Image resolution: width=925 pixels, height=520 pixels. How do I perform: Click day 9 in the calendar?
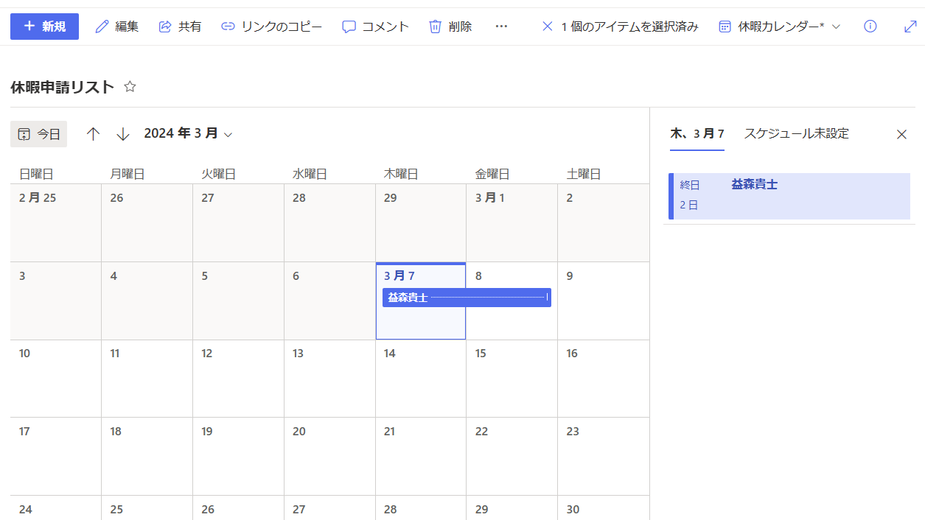click(x=603, y=301)
